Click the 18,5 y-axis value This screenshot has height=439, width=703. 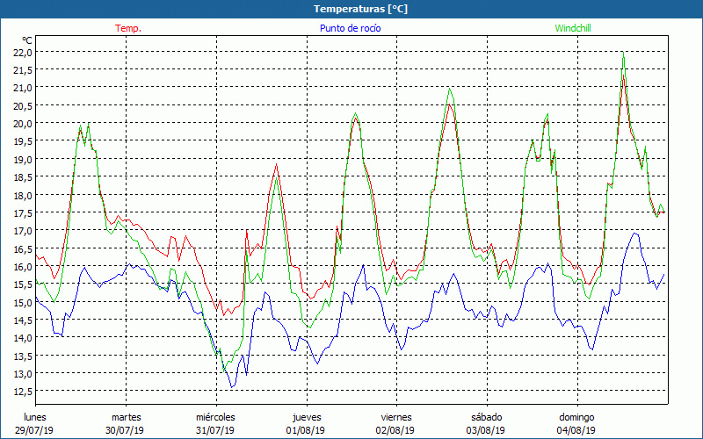pos(23,177)
